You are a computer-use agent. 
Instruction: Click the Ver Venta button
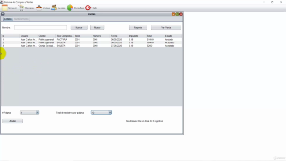(x=166, y=27)
